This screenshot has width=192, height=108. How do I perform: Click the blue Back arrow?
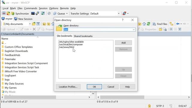pyautogui.click(x=178, y=24)
